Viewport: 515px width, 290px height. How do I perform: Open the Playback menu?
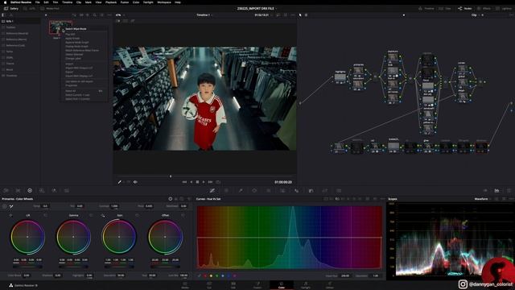(x=111, y=2)
